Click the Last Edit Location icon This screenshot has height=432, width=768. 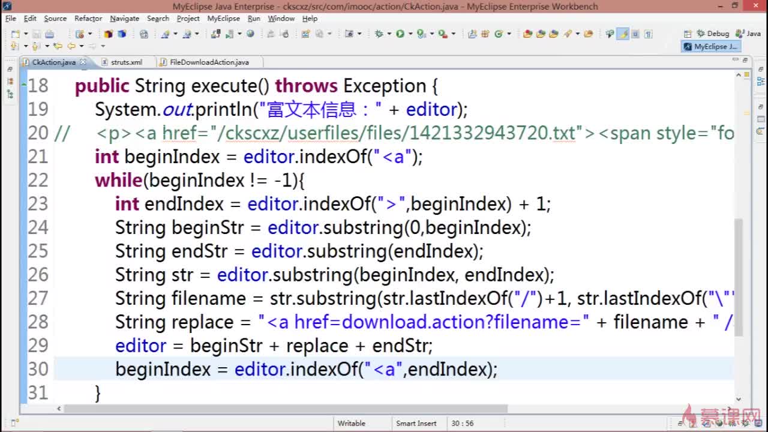tap(58, 46)
